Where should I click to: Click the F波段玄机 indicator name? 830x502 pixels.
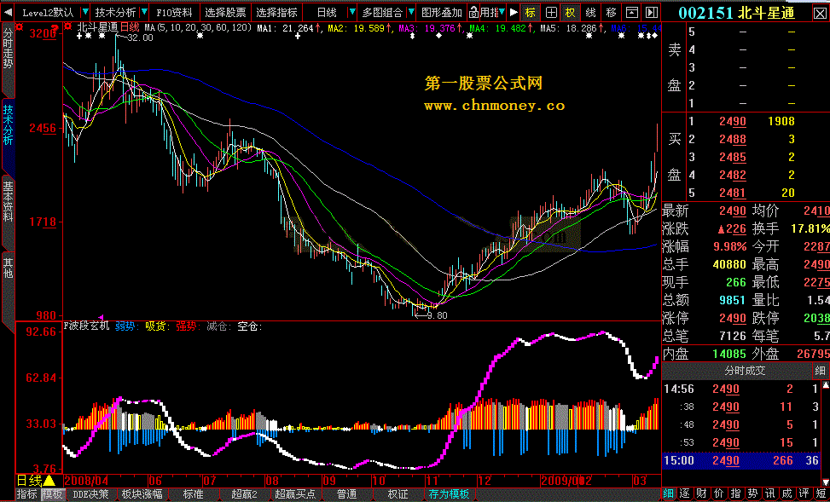point(86,327)
